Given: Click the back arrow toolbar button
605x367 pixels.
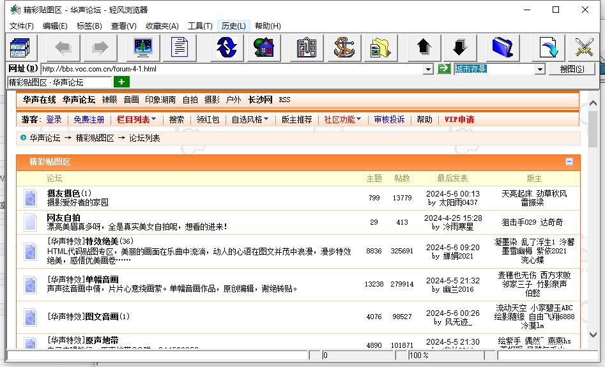Looking at the screenshot, I should point(63,47).
